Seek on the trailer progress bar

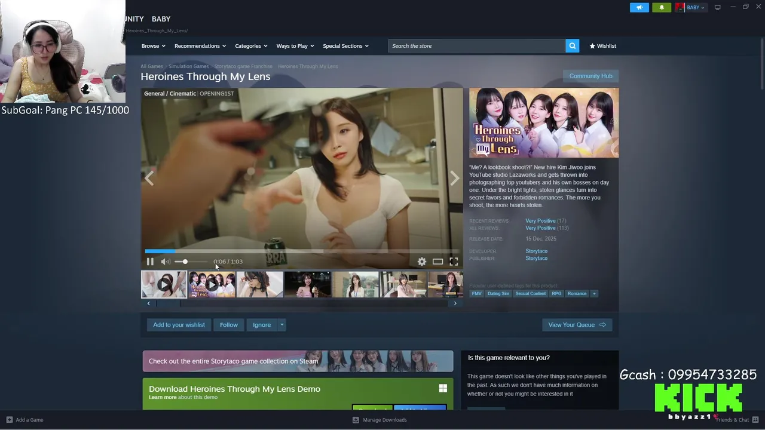point(302,251)
